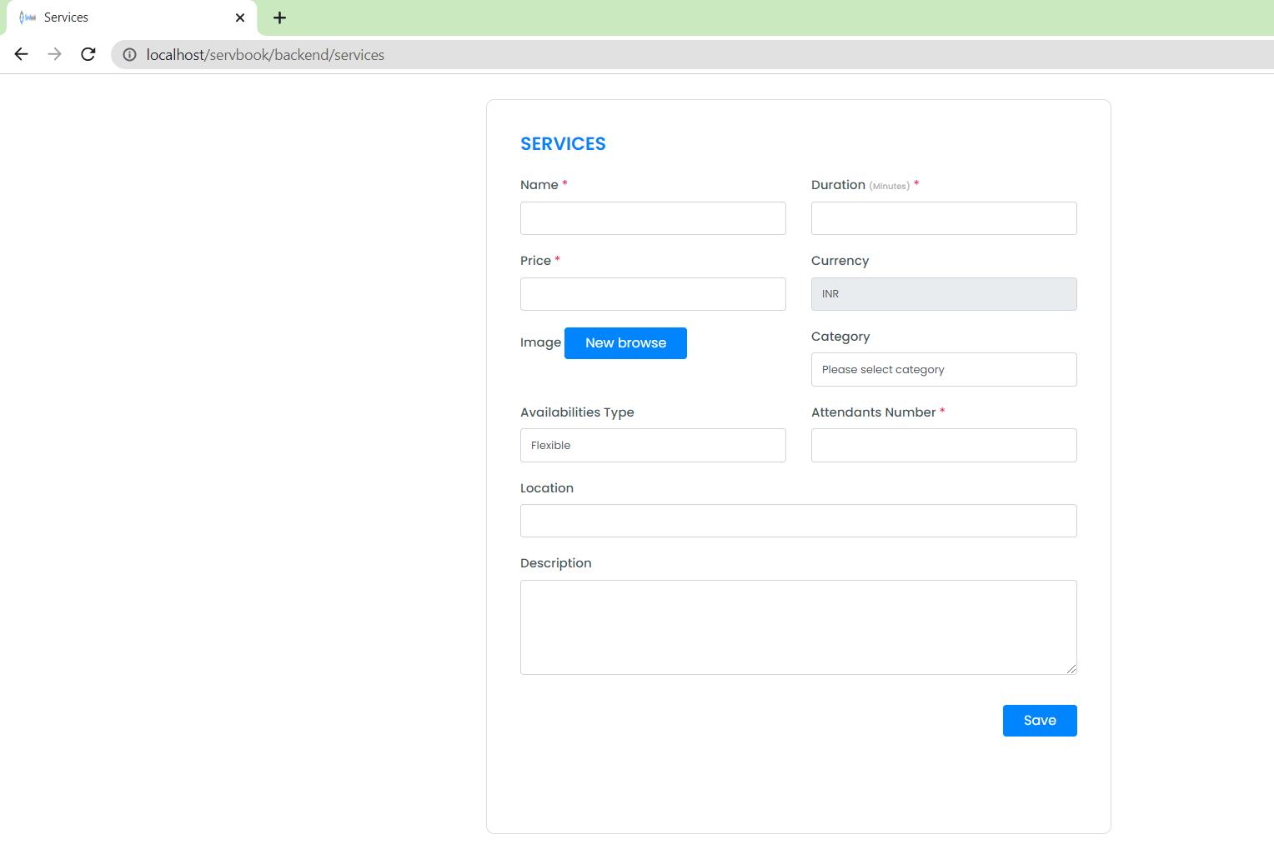Viewport: 1274px width, 844px height.
Task: Close the Services tab
Action: click(240, 17)
